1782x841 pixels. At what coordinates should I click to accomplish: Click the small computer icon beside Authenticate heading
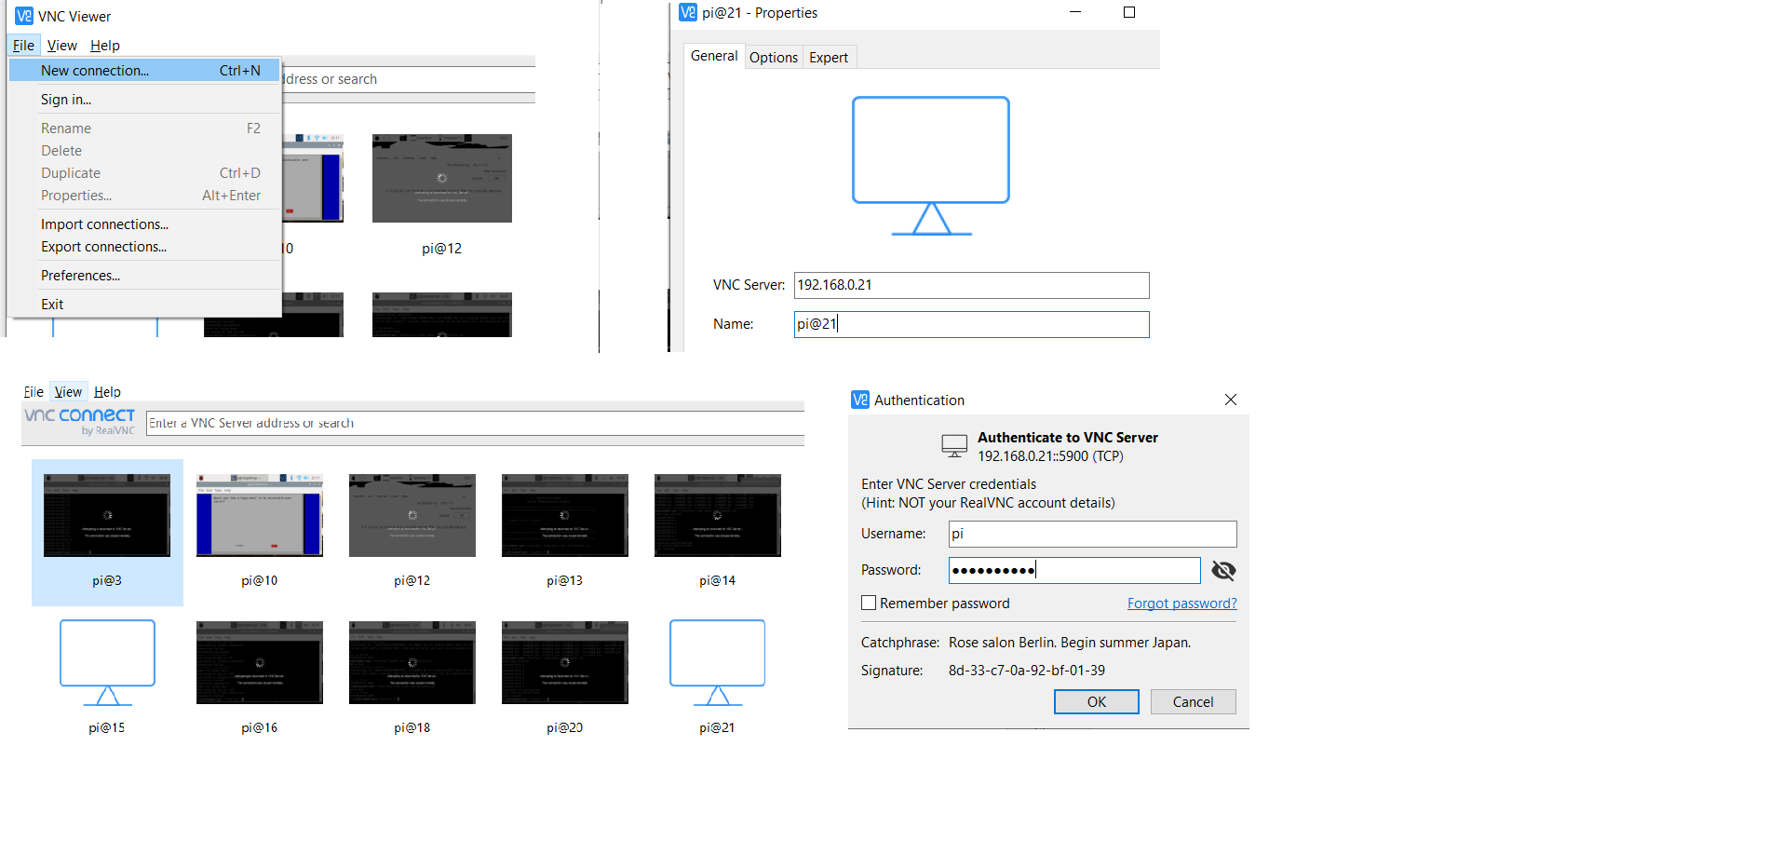point(954,446)
